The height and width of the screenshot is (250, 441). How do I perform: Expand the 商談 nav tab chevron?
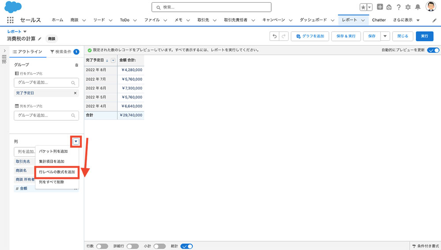coord(84,20)
